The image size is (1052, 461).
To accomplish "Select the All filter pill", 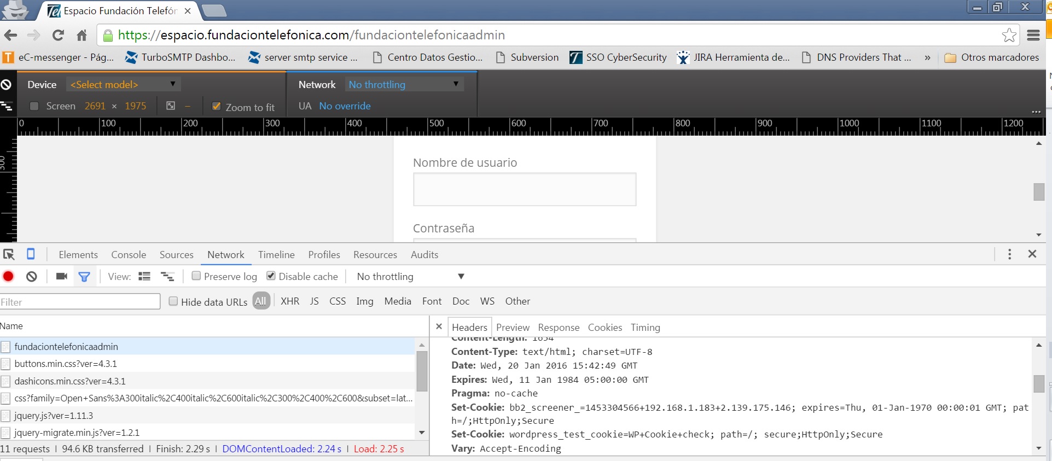I will pos(261,301).
